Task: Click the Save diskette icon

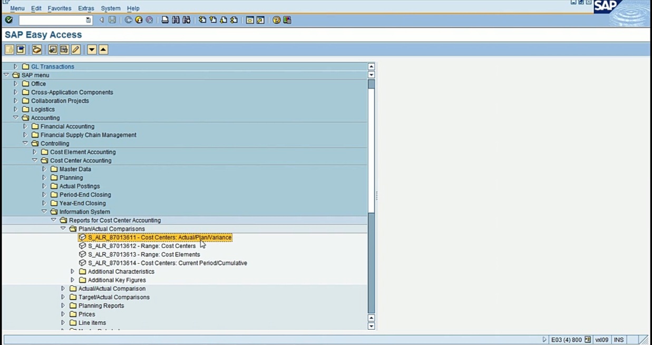Action: pos(112,20)
